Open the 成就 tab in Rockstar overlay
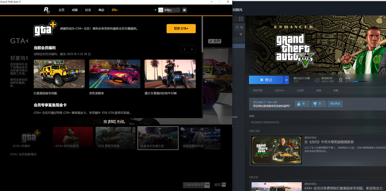 point(75,10)
